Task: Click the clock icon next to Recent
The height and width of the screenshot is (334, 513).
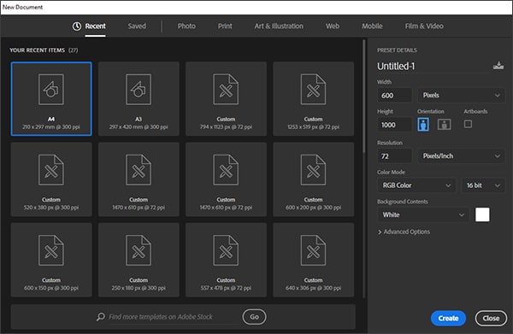Action: pos(77,26)
